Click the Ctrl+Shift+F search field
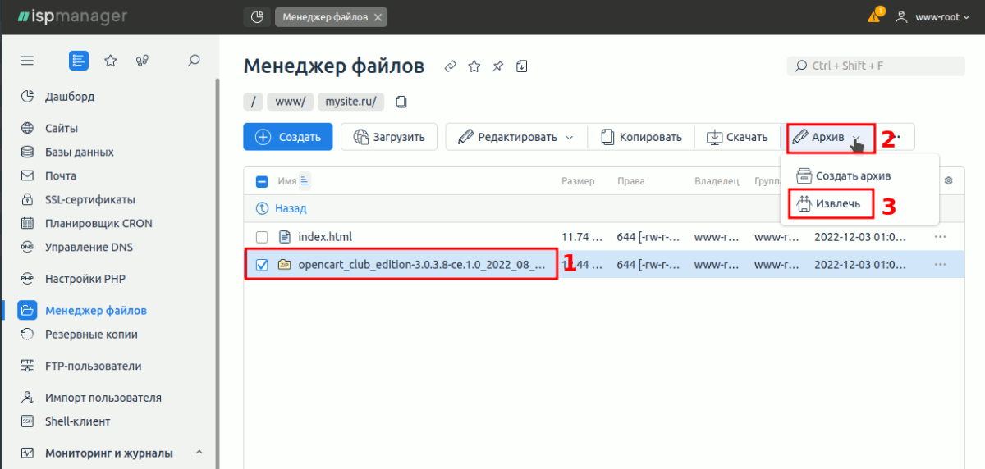The width and height of the screenshot is (985, 469). (876, 66)
